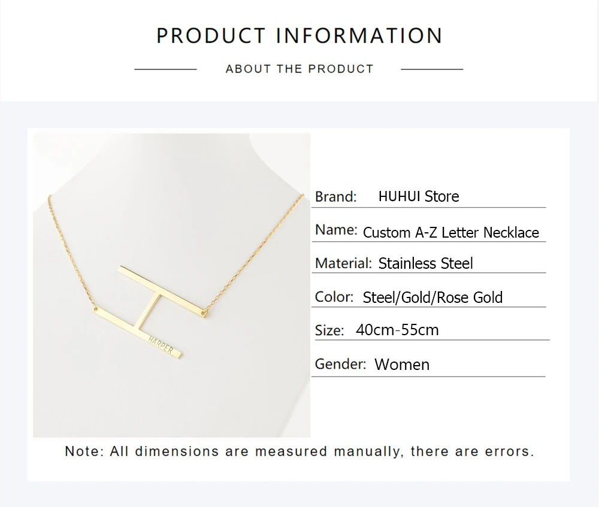Click the Gender label
Viewport: 599px width, 507px height.
(x=340, y=364)
